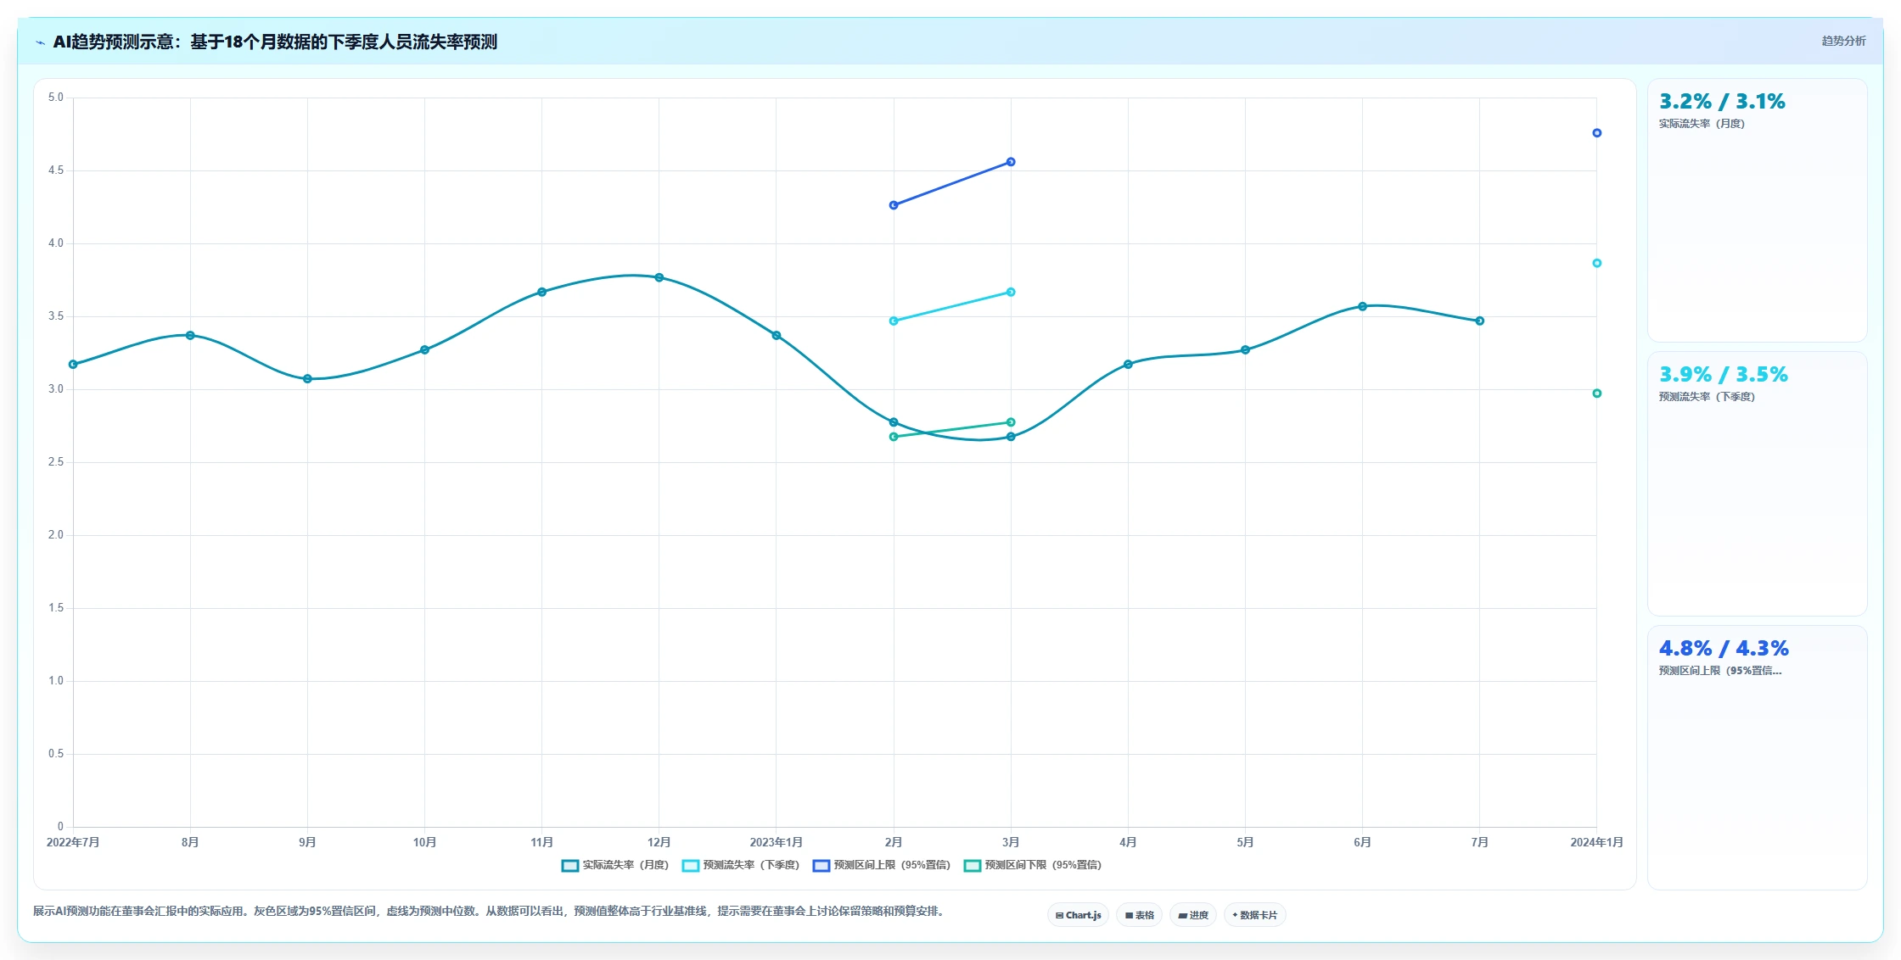
Task: Click the 5.0 y-axis label
Action: pos(56,98)
